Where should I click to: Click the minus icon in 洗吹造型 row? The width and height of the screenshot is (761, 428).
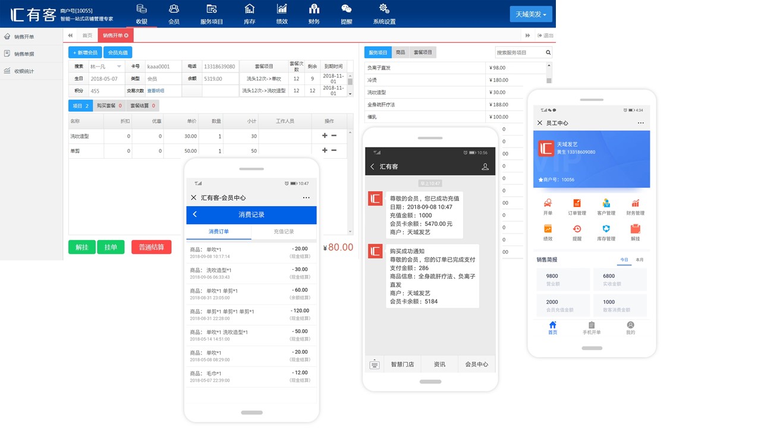tap(334, 136)
